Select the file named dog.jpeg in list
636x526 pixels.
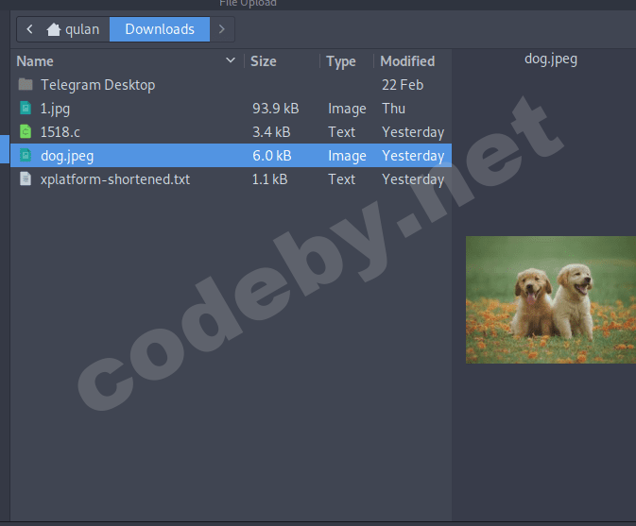67,156
